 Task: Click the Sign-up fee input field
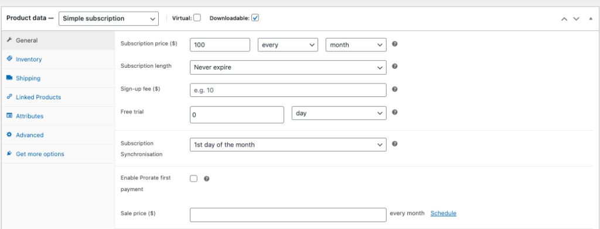pos(288,90)
